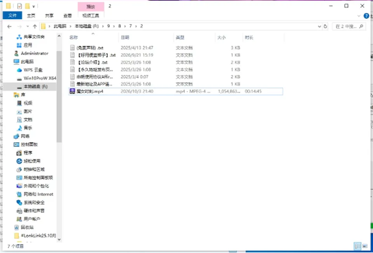Open Help via the blue question mark
Screen dimensions: 373x253
[366, 16]
